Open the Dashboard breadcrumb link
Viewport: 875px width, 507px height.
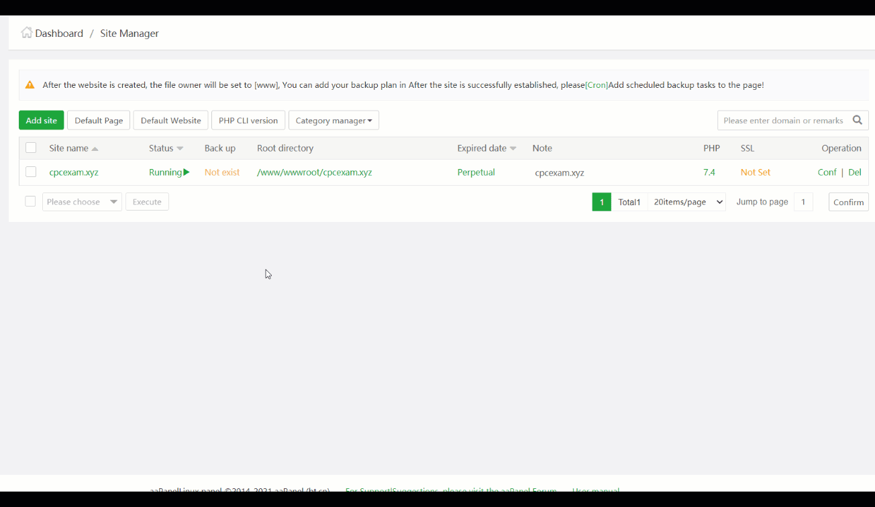click(59, 34)
